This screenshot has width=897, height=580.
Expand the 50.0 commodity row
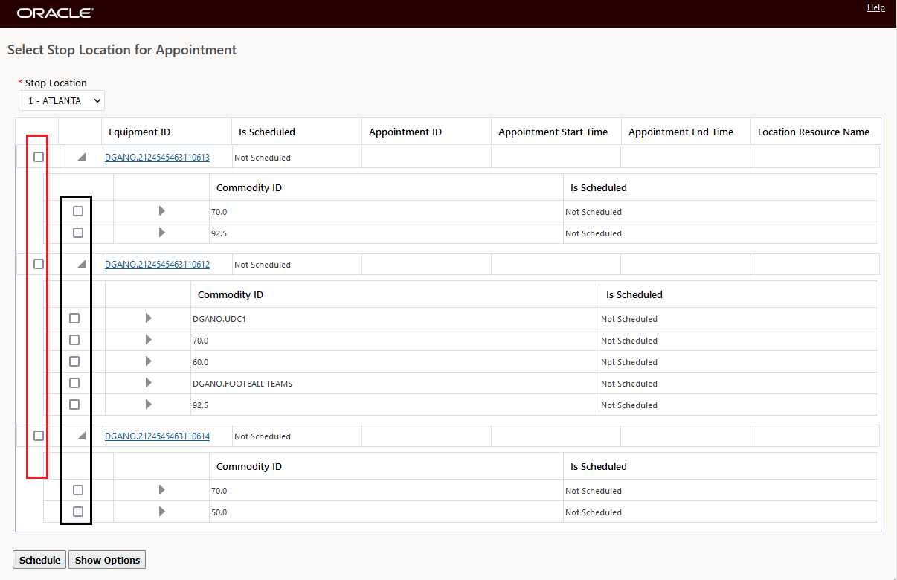(x=161, y=512)
